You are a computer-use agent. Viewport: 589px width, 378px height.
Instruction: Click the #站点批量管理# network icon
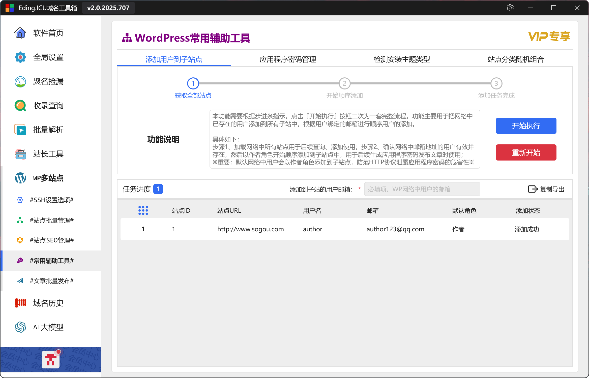(20, 220)
